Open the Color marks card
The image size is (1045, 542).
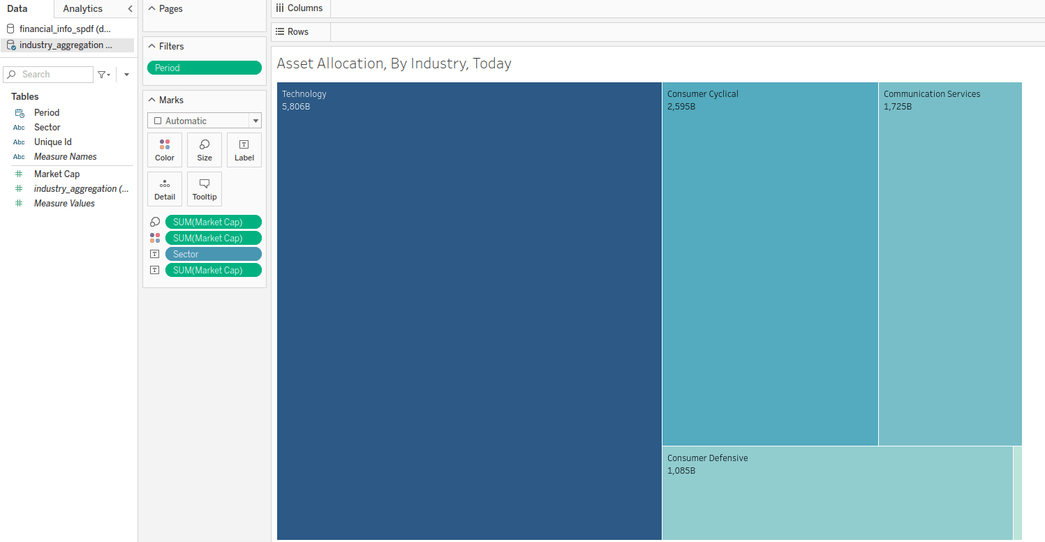pos(165,150)
